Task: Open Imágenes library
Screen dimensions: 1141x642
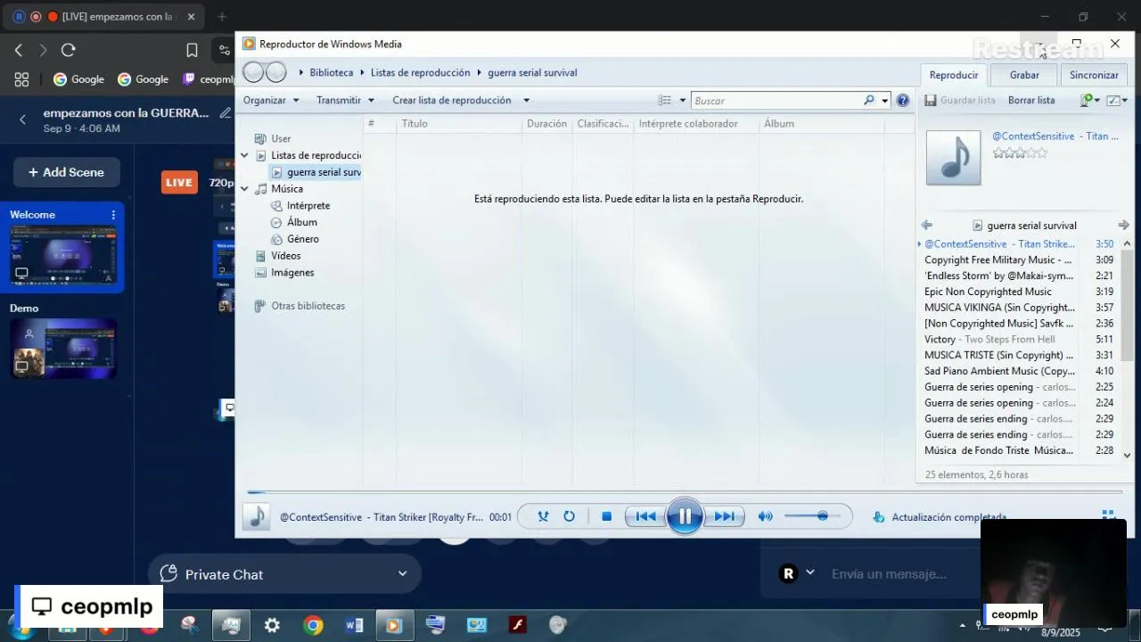Action: coord(284,273)
